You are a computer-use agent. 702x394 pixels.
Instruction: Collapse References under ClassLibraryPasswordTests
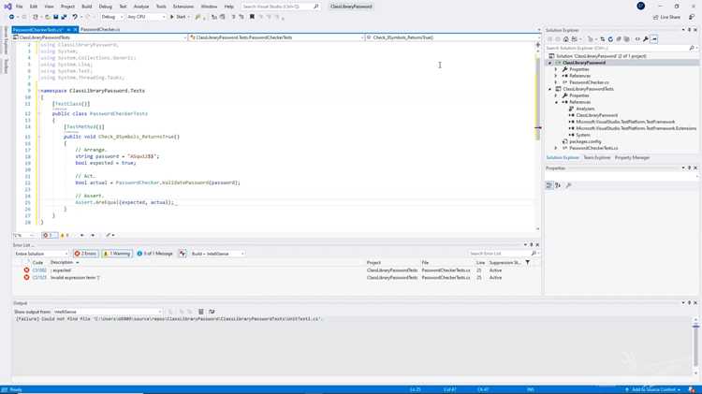pyautogui.click(x=556, y=103)
